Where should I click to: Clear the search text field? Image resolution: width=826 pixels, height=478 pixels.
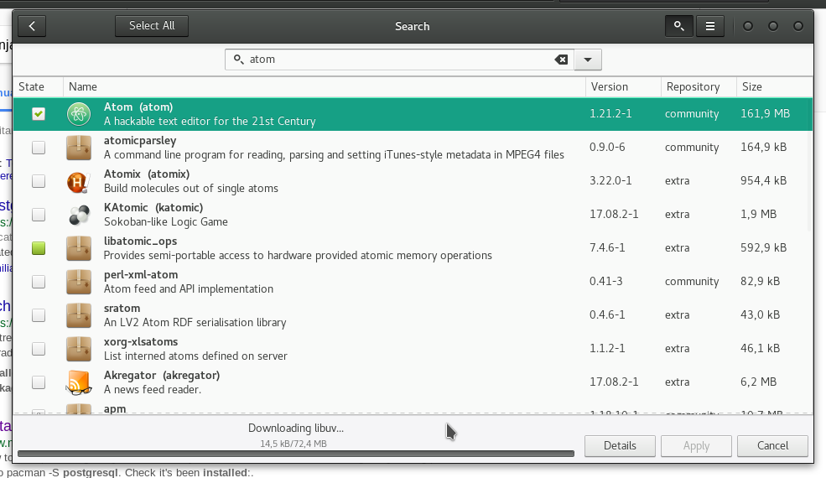click(x=561, y=60)
